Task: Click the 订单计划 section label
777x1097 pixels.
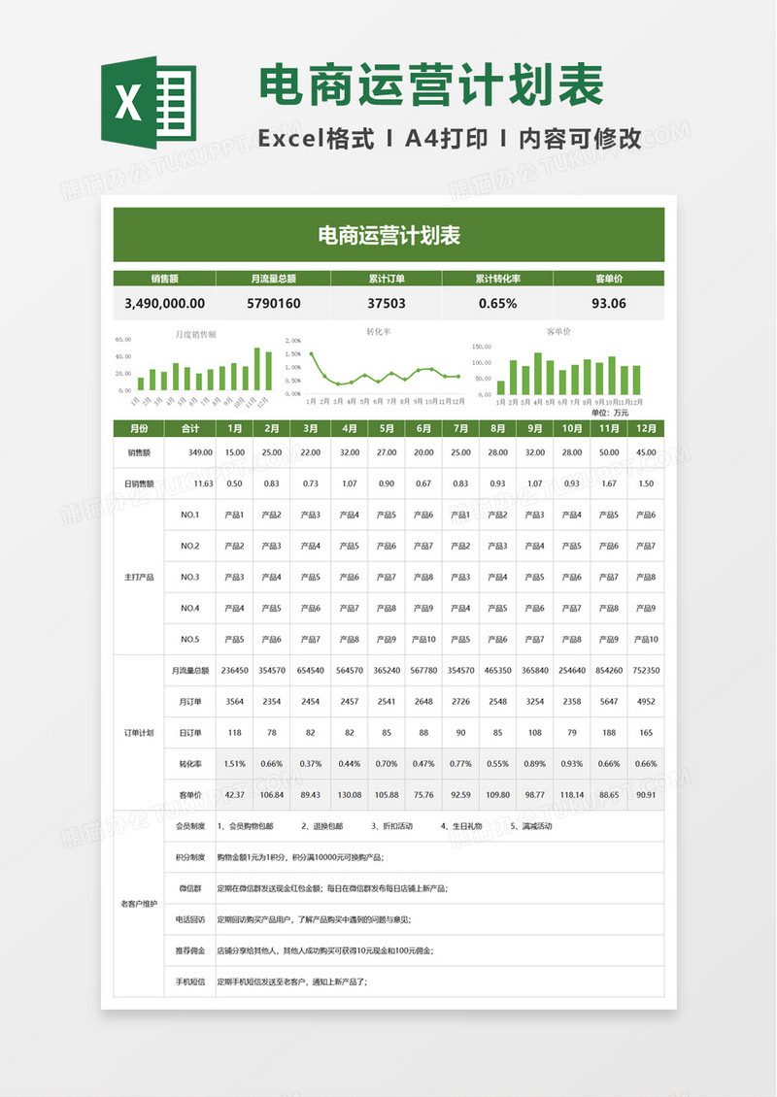Action: point(139,733)
